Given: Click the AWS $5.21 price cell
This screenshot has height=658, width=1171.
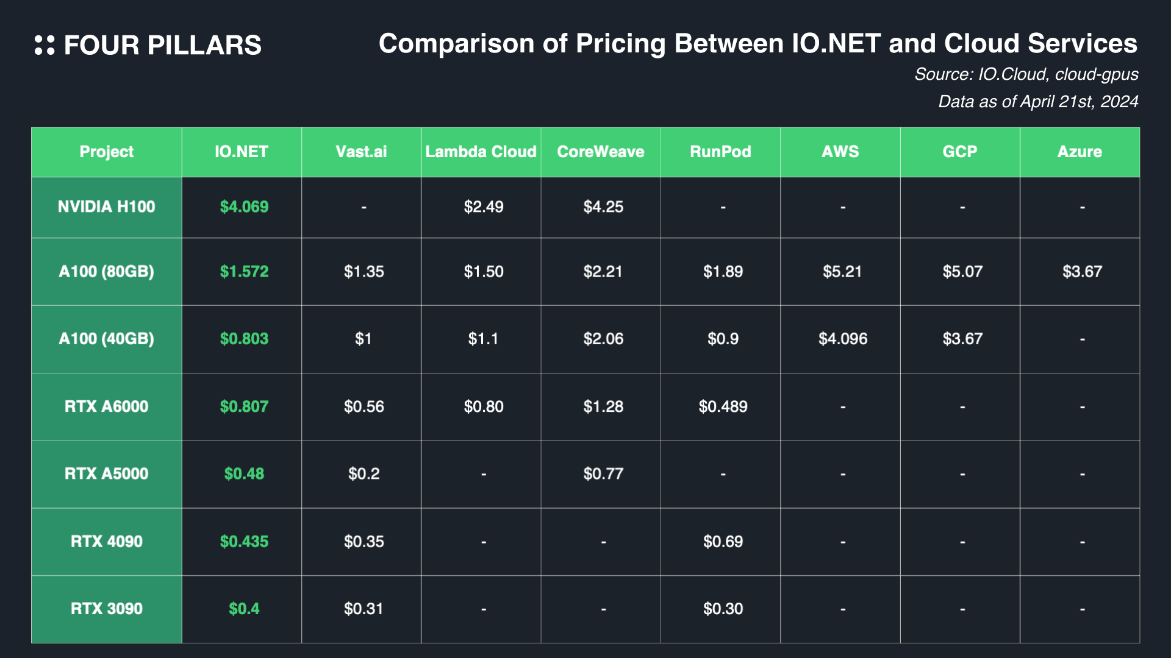Looking at the screenshot, I should pos(842,271).
